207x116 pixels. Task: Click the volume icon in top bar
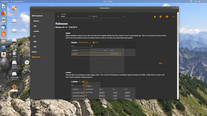(199, 2)
